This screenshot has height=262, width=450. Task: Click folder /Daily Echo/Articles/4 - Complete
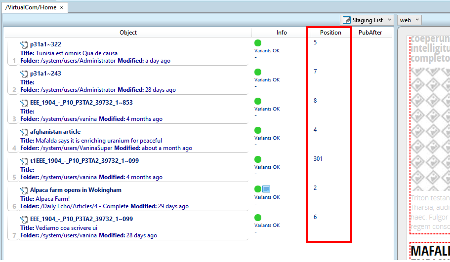[x=84, y=206]
